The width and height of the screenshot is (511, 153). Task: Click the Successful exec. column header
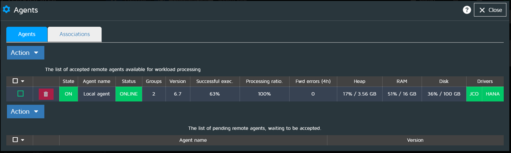215,81
